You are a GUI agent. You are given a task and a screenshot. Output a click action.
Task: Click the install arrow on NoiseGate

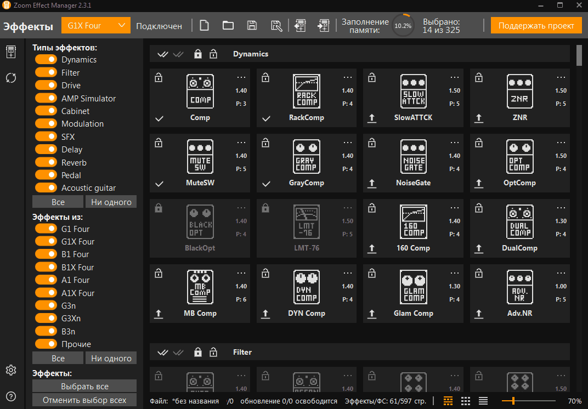pyautogui.click(x=372, y=183)
